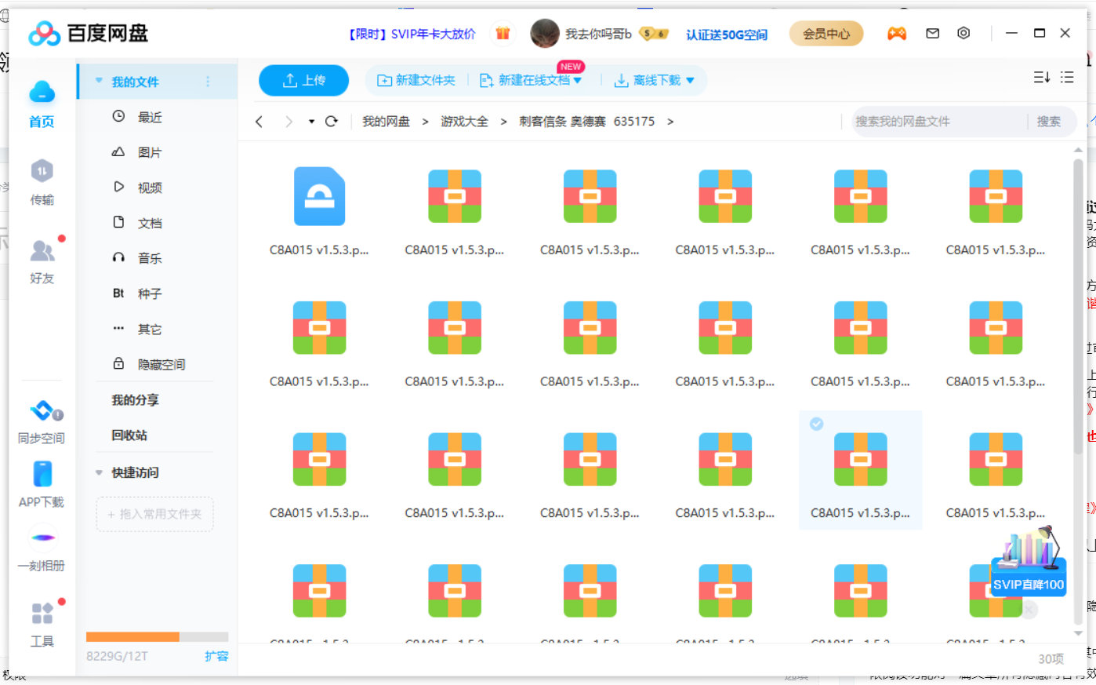This screenshot has height=685, width=1096.
Task: Click the Baidu Netdisk logo
Action: [x=88, y=34]
